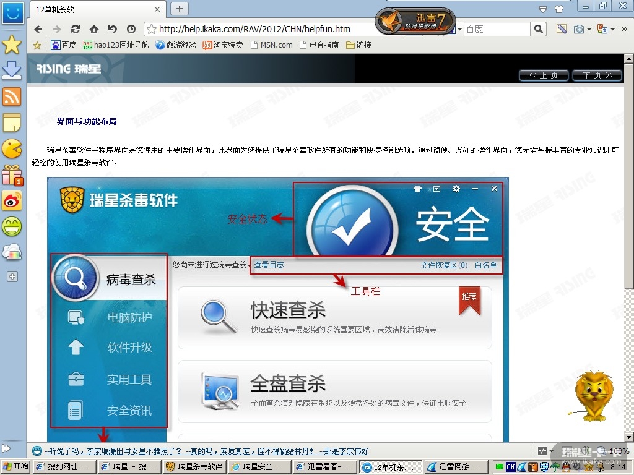634x475 pixels.
Task: Click the CH input language tray icon
Action: pyautogui.click(x=510, y=467)
